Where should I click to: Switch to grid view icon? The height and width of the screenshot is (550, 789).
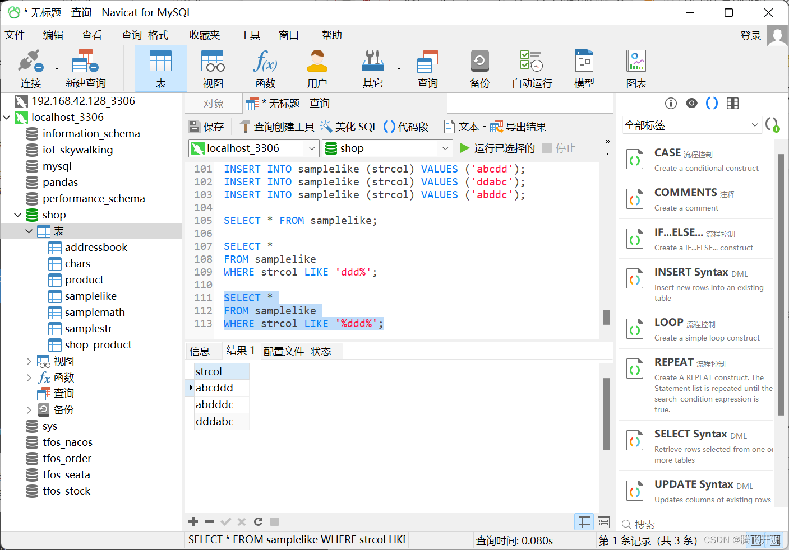[x=584, y=522]
